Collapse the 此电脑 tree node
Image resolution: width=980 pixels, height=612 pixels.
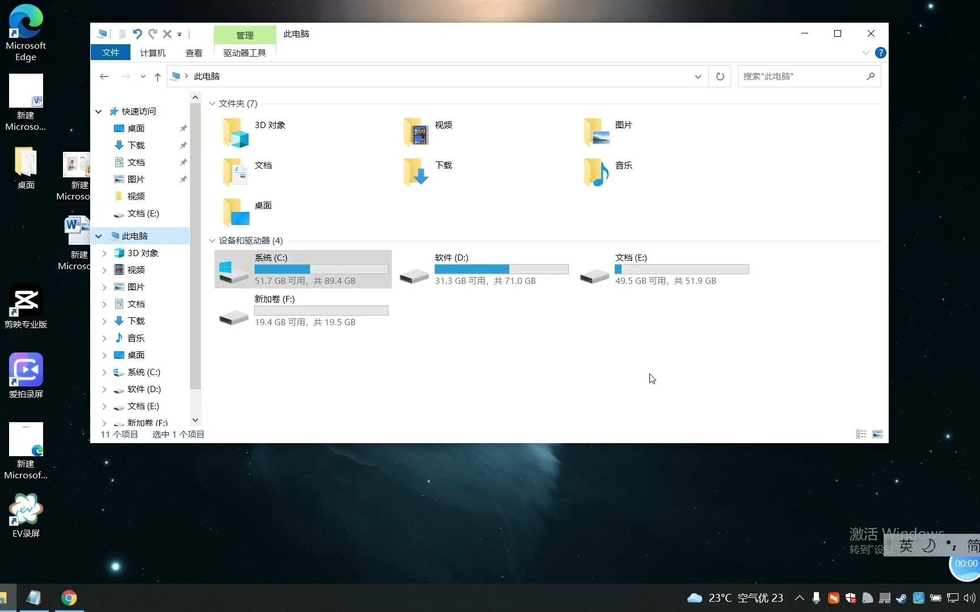(99, 236)
